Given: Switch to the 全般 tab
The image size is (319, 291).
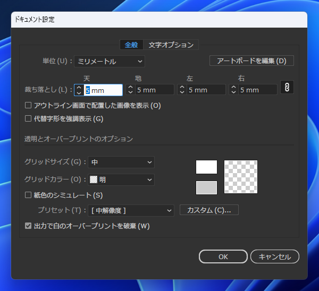Looking at the screenshot, I should point(131,45).
